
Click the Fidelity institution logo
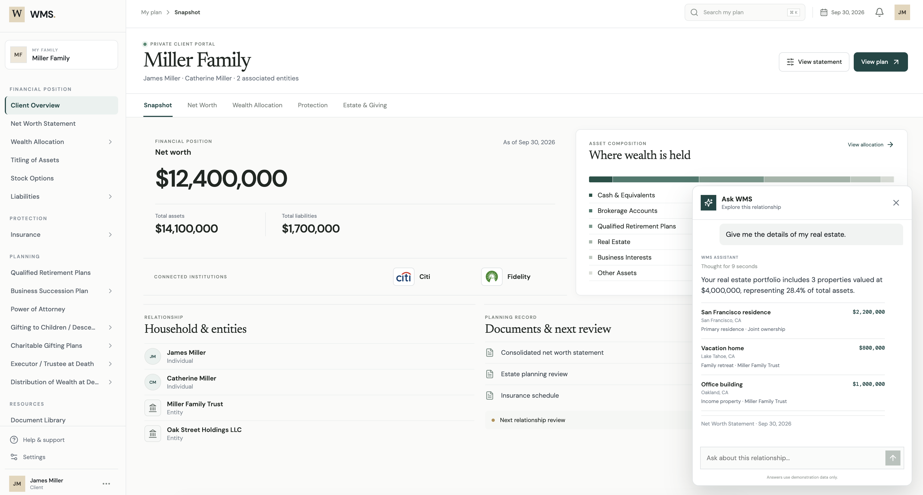point(492,277)
